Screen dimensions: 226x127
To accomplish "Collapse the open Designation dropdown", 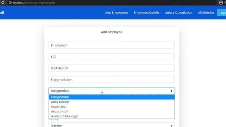I will (x=112, y=91).
